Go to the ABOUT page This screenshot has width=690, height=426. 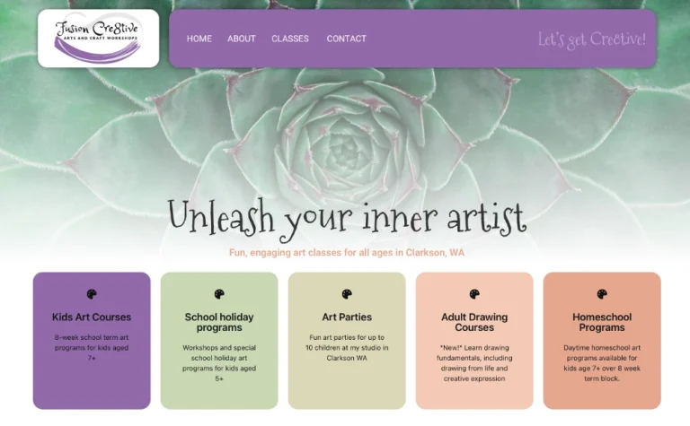(242, 39)
